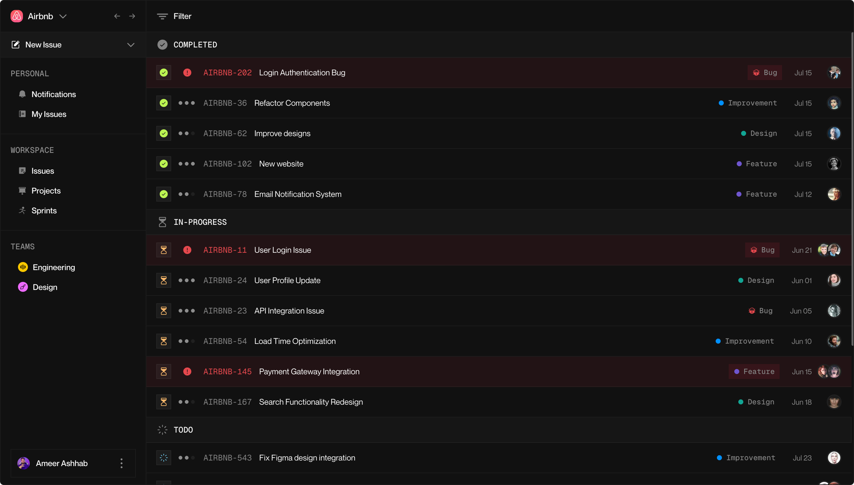Click three-dot priority icon on AIRBNB-36

click(186, 103)
